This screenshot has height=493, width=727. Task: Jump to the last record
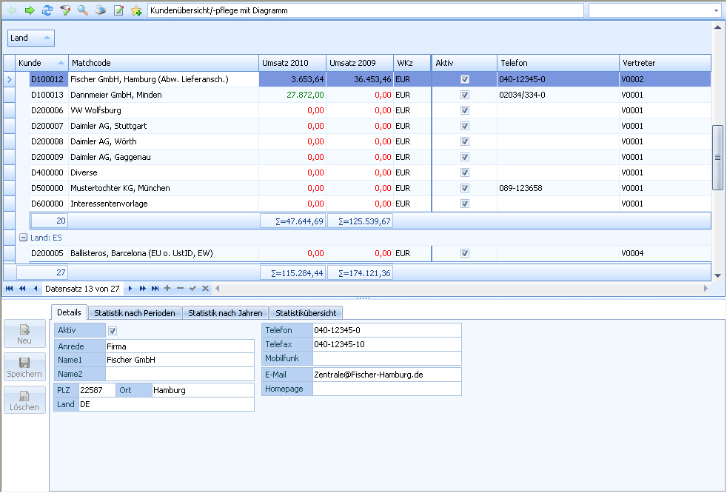coord(155,289)
